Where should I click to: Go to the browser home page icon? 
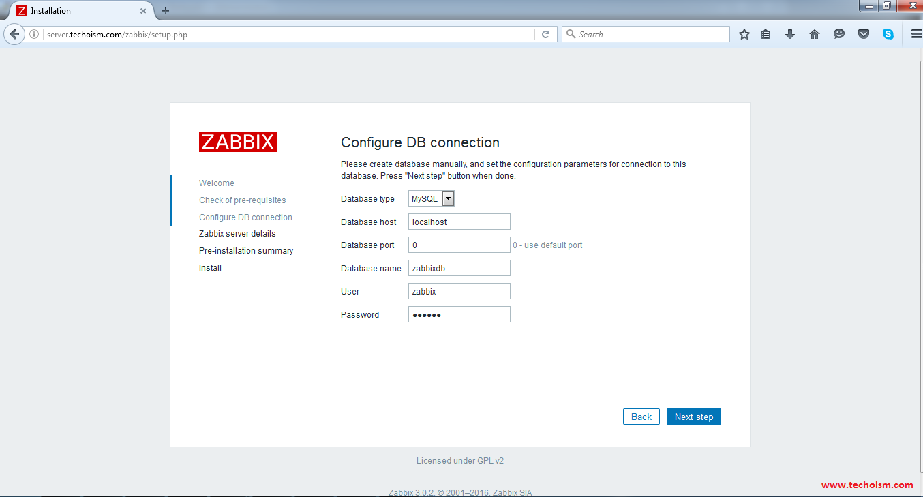[815, 34]
